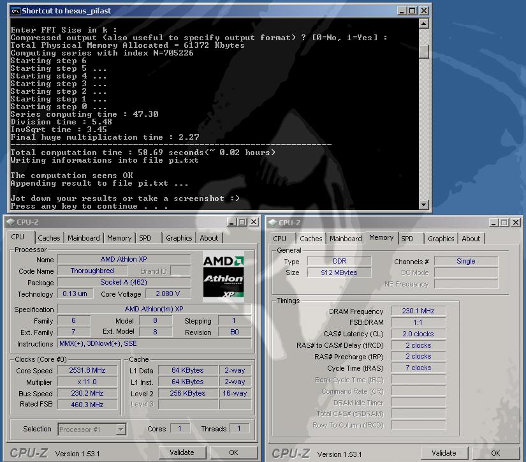The width and height of the screenshot is (526, 462).
Task: Close the left CPU-Z window
Action: point(254,222)
